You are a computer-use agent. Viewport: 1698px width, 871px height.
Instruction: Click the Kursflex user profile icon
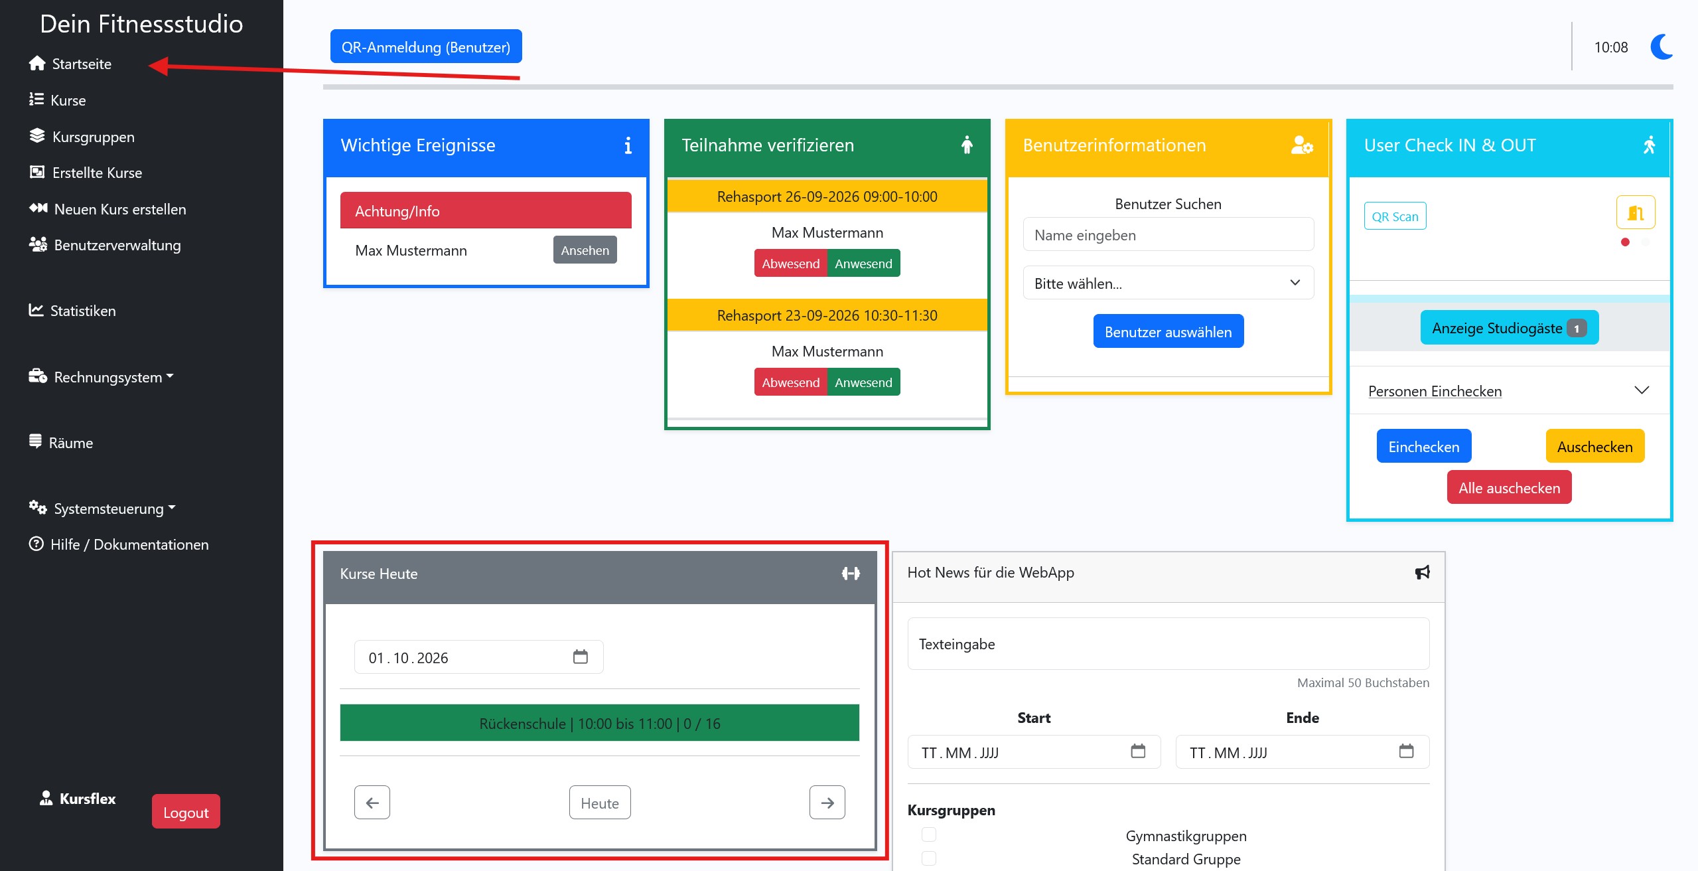tap(46, 798)
